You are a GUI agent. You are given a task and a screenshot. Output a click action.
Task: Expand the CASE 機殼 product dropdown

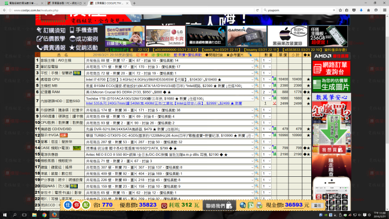click(x=170, y=148)
